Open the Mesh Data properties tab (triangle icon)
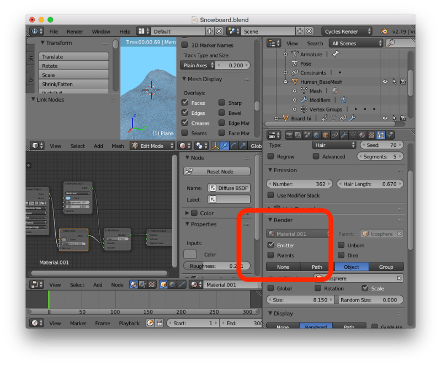The image size is (441, 365). (353, 135)
